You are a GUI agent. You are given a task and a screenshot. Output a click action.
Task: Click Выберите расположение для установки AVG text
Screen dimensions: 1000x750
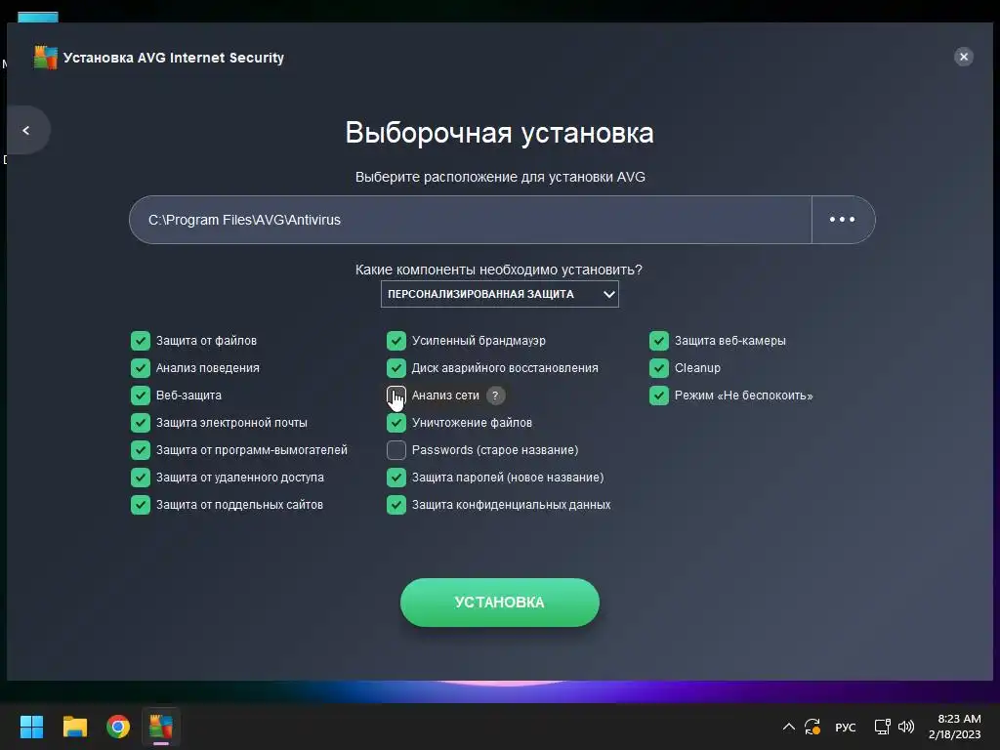500,177
